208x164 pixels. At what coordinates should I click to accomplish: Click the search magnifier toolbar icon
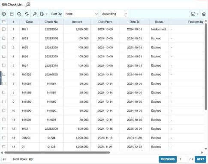click(x=19, y=14)
